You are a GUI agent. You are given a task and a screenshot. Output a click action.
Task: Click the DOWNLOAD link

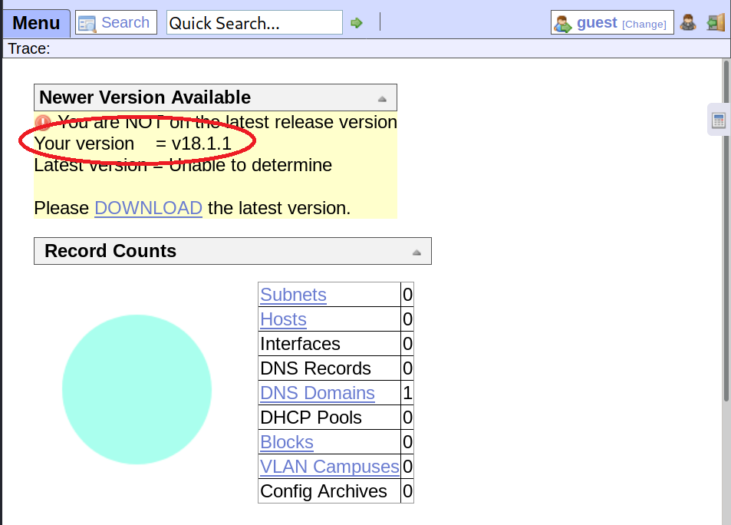pos(148,208)
